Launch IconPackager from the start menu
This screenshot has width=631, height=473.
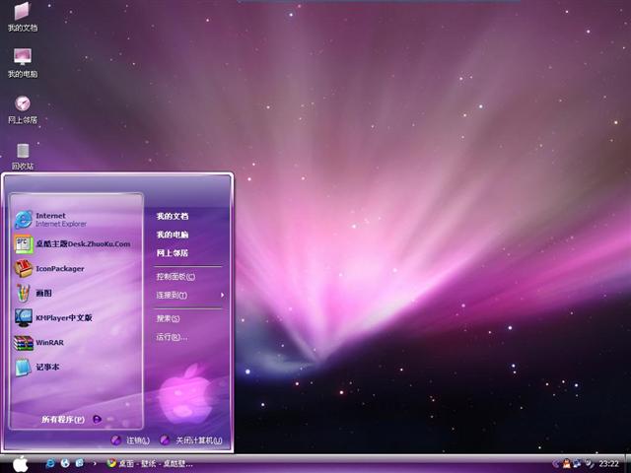point(59,268)
